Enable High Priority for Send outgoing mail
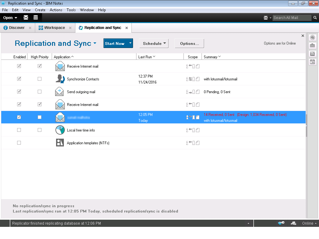This screenshot has height=239, width=319. [40, 92]
